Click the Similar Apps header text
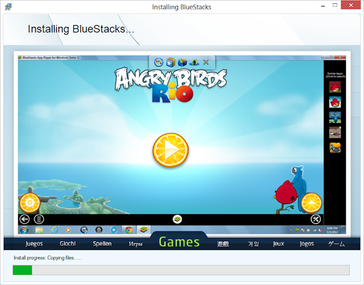 coord(335,75)
